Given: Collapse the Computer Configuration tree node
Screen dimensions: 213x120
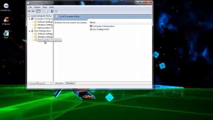Looking at the screenshot, I should tap(29, 19).
